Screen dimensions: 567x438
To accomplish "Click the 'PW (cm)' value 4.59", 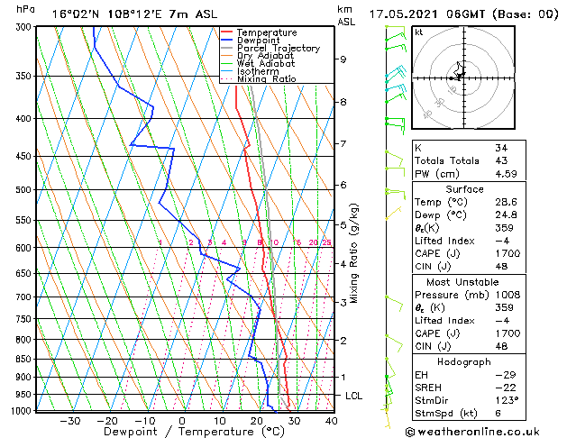I will coord(506,174).
